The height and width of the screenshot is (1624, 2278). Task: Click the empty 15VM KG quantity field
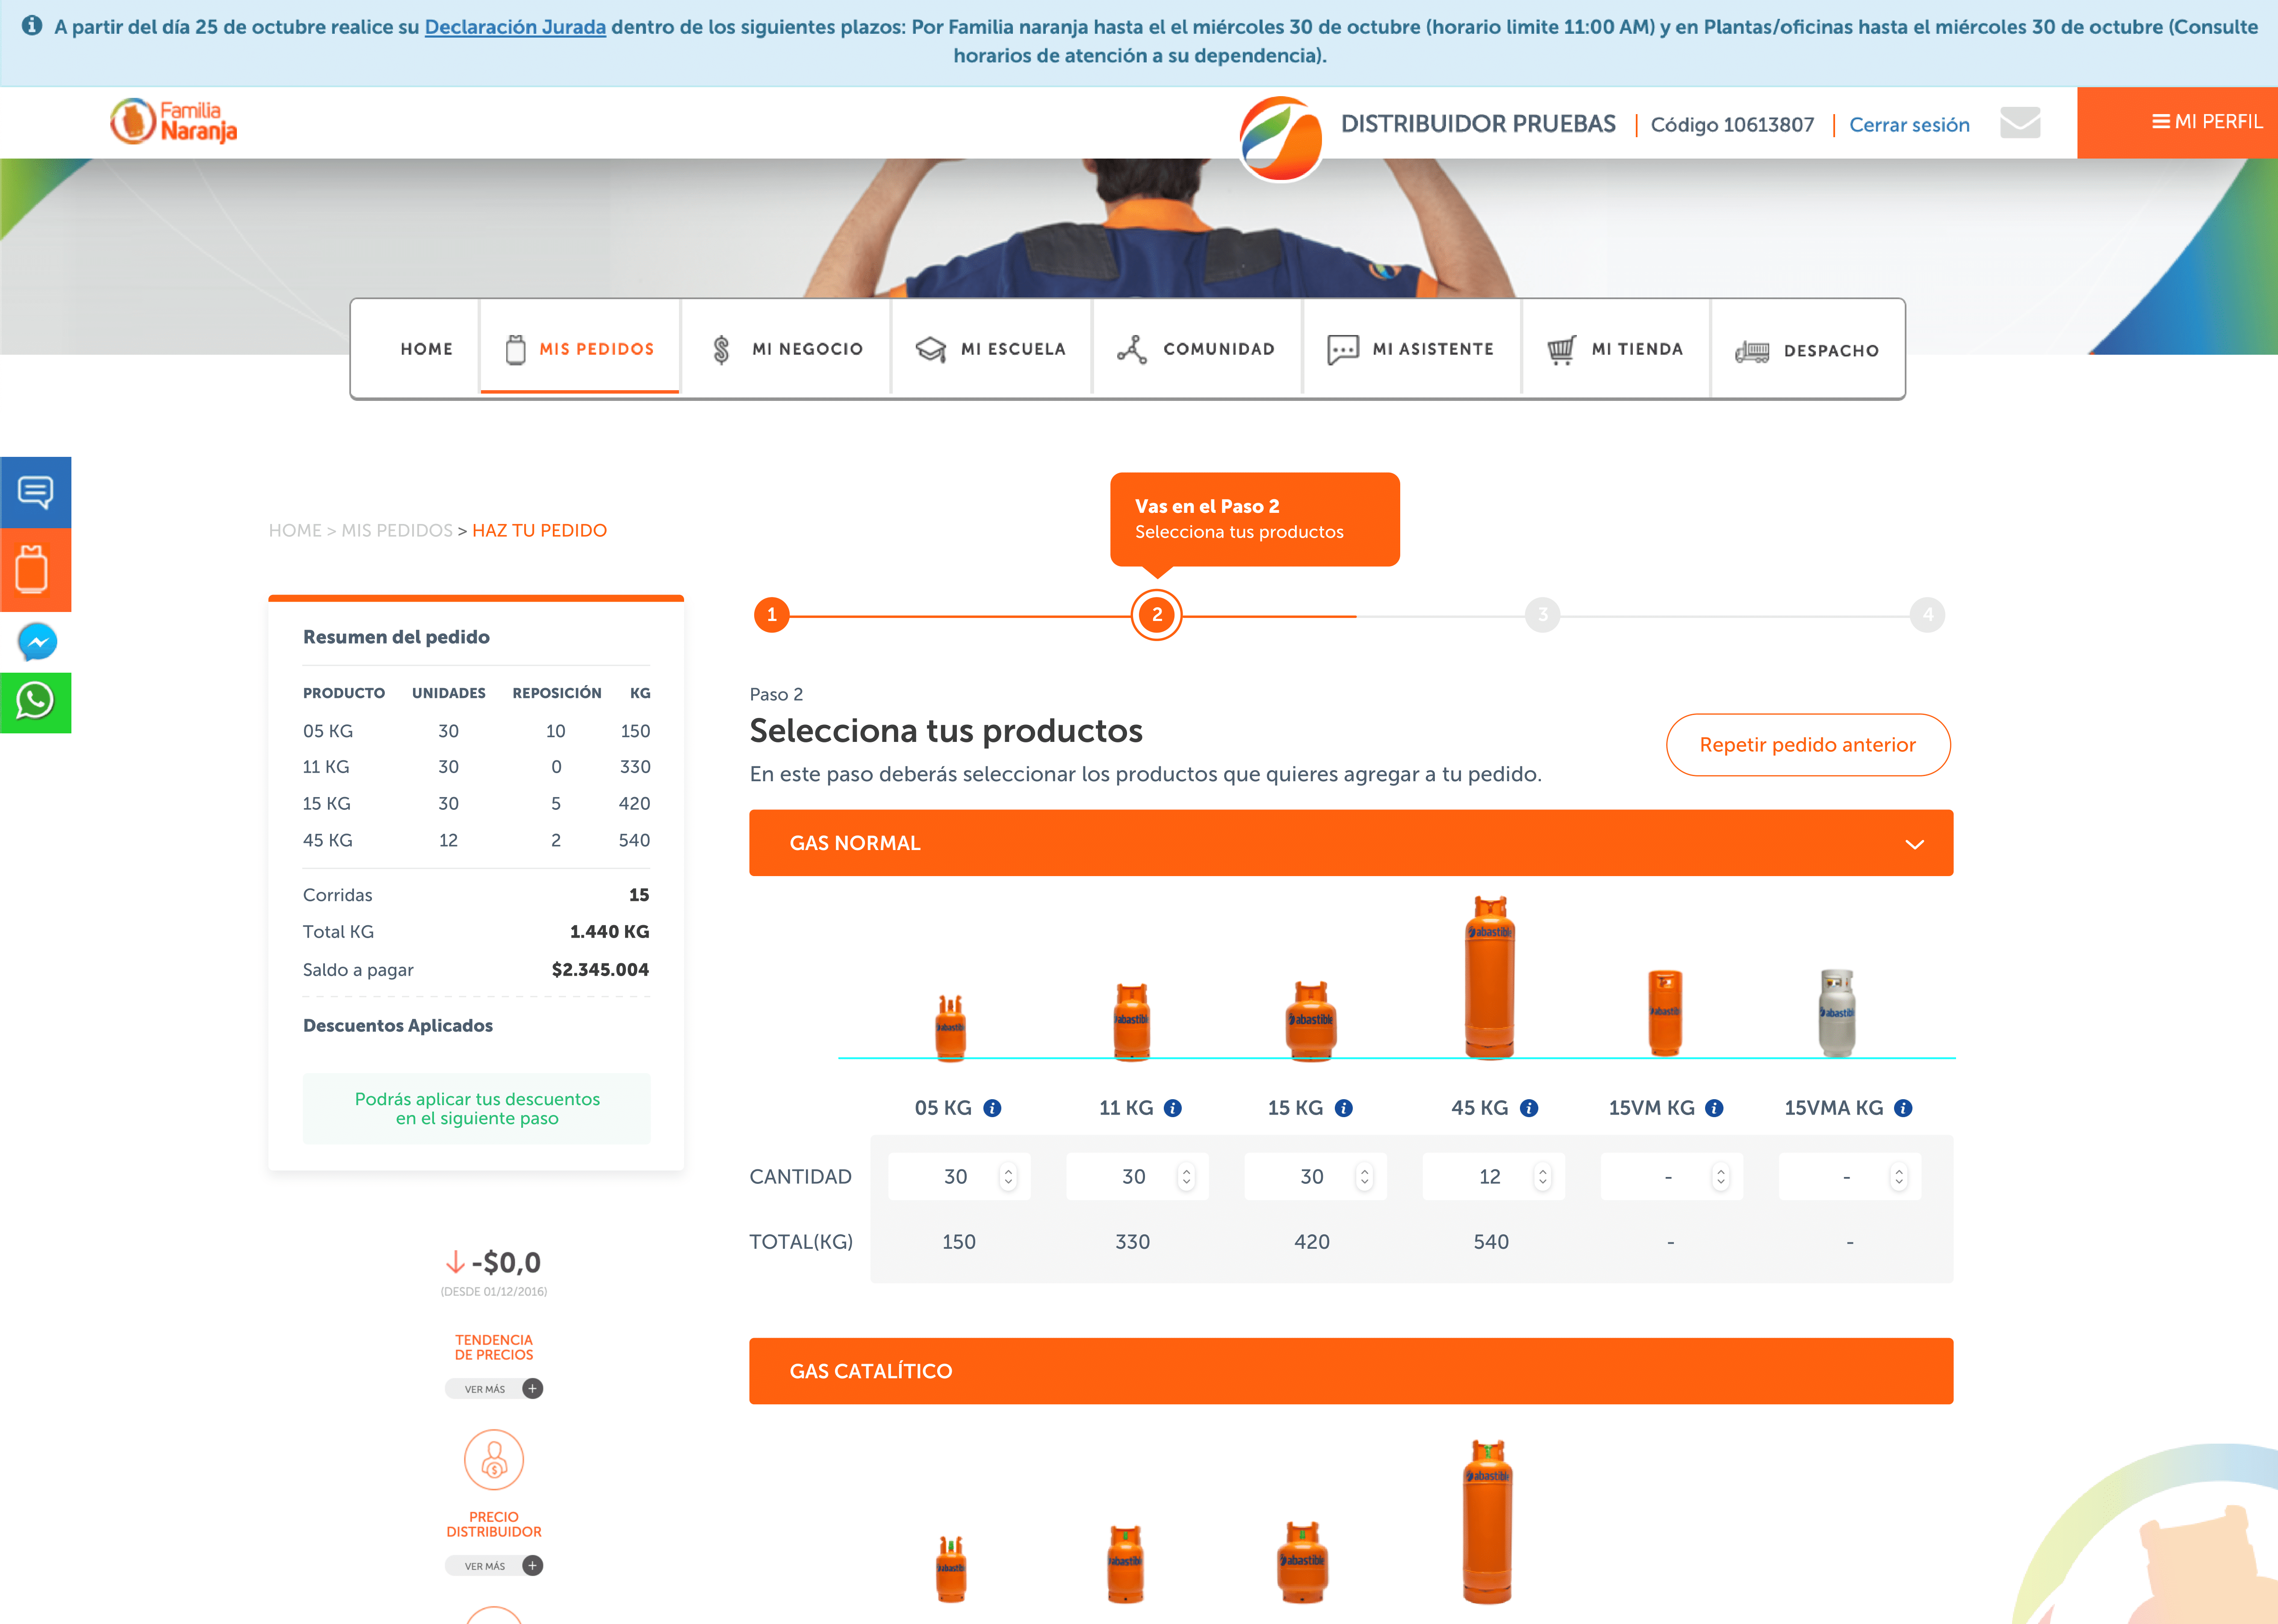(1671, 1177)
